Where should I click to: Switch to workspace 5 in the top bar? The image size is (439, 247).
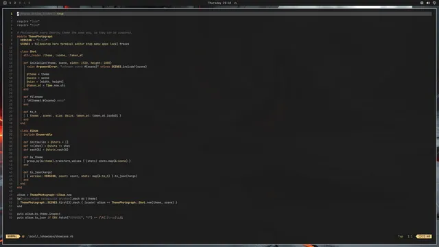29,3
